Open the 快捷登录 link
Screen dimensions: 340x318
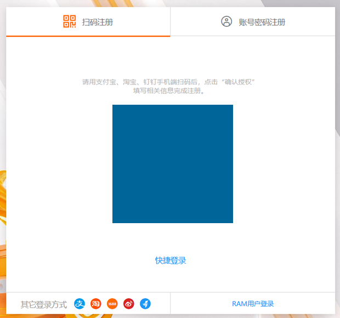pyautogui.click(x=171, y=260)
